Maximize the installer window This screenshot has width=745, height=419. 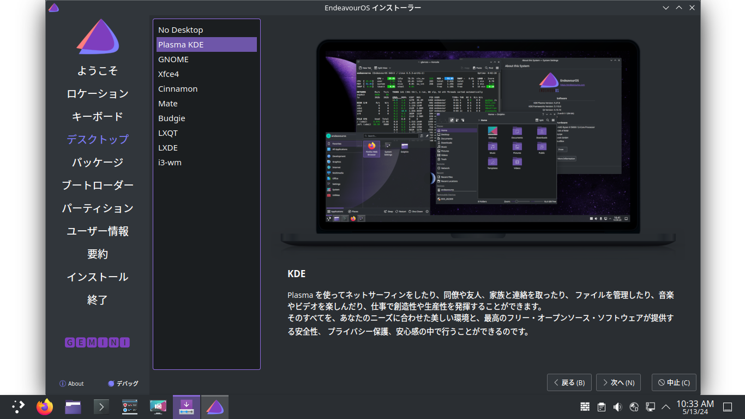[679, 8]
